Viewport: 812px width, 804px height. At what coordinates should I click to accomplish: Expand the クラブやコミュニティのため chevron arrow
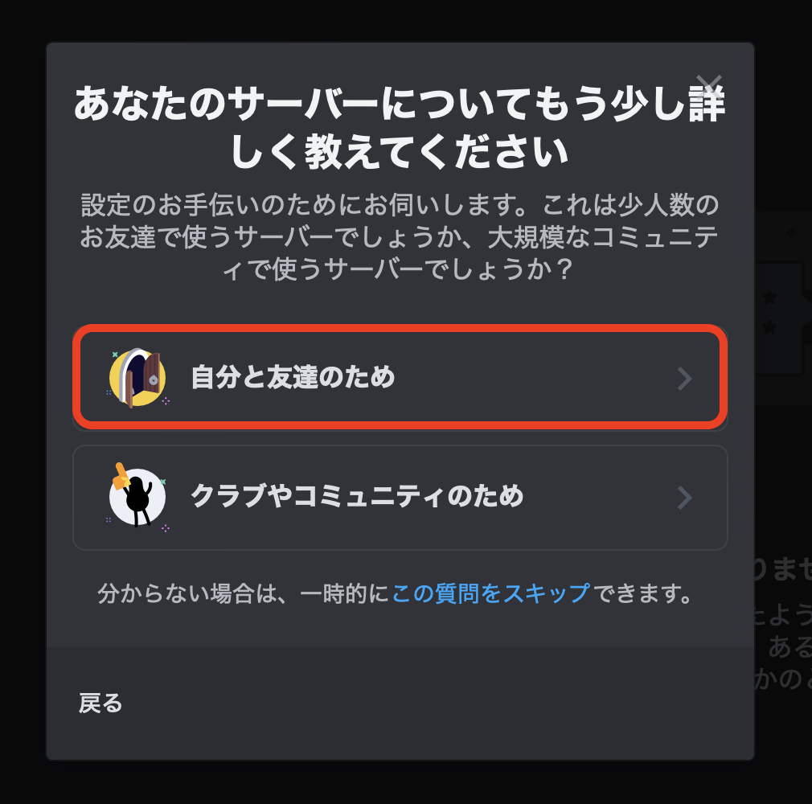pos(685,498)
